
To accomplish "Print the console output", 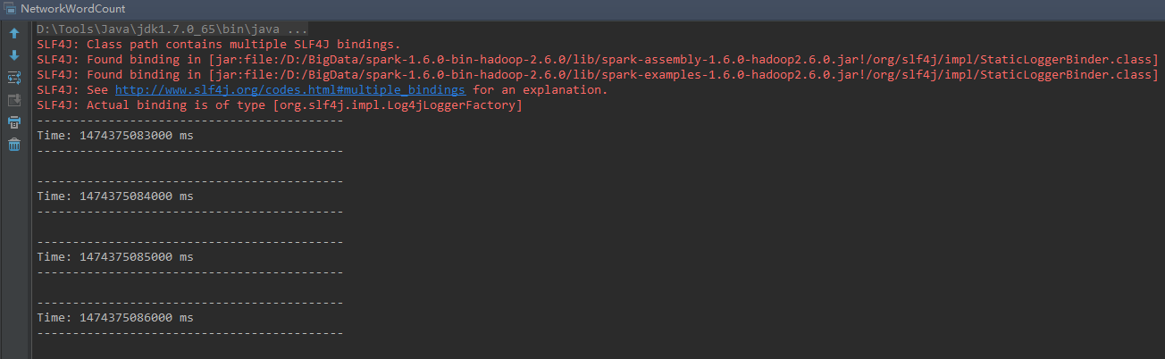I will click(x=14, y=122).
